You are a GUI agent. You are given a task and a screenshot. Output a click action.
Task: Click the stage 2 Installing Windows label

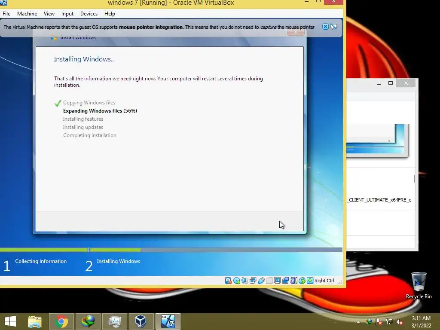point(119,261)
